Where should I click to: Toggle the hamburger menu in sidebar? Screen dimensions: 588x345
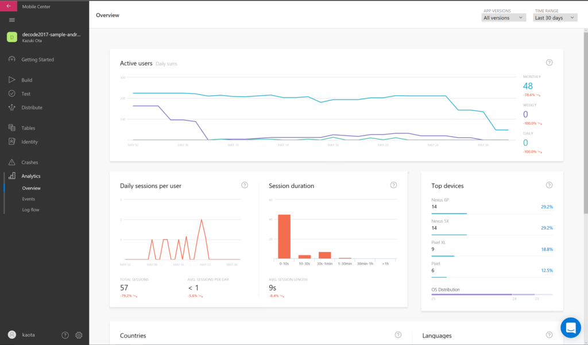11,20
